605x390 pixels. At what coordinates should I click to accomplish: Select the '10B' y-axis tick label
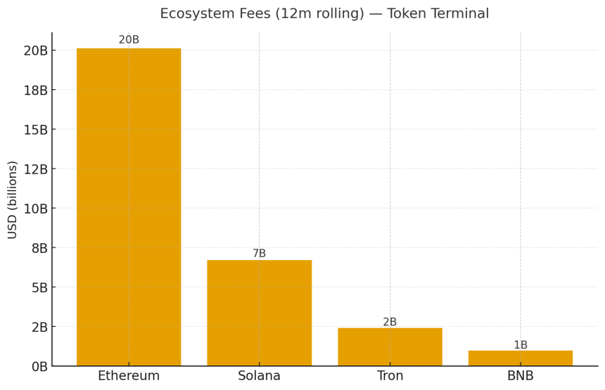click(34, 208)
